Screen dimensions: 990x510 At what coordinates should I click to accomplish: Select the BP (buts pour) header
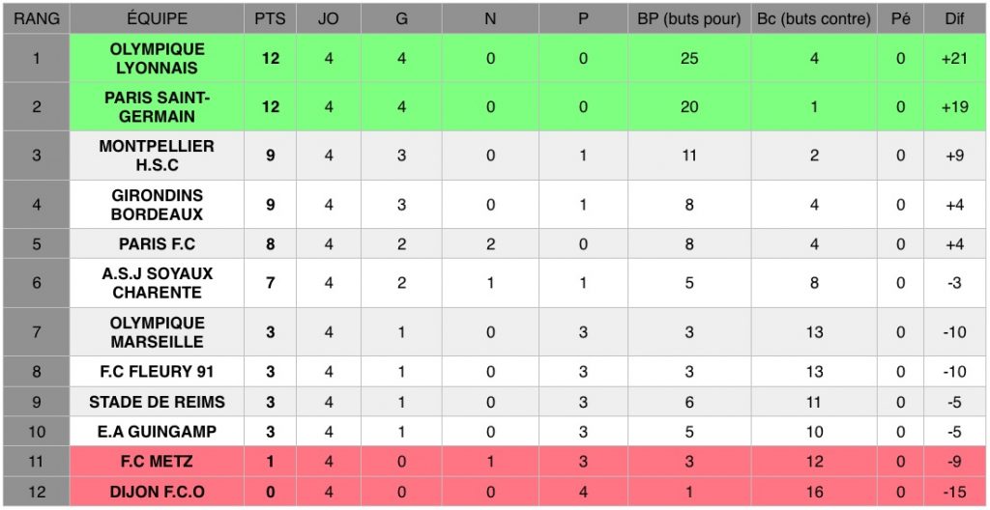[x=688, y=18]
